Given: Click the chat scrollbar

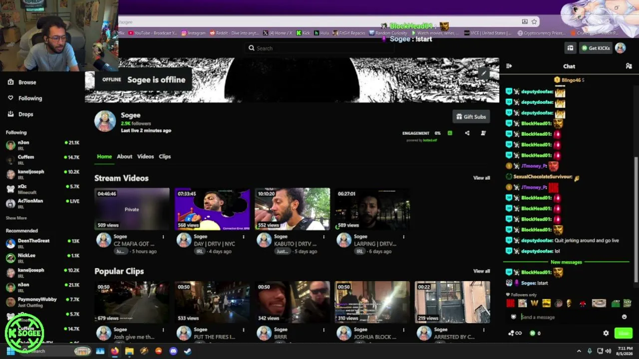Looking at the screenshot, I should [636, 219].
